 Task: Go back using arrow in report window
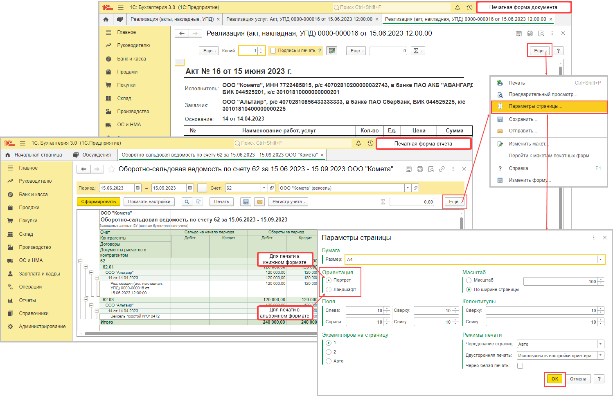83,169
